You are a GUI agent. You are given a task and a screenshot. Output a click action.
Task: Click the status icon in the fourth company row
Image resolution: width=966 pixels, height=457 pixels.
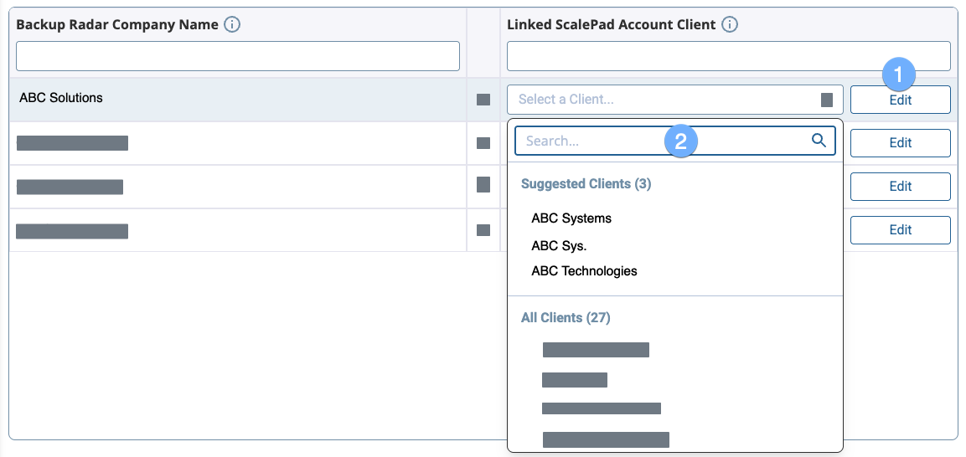483,230
